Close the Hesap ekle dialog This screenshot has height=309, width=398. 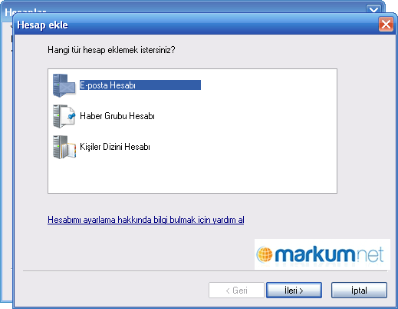(x=386, y=25)
